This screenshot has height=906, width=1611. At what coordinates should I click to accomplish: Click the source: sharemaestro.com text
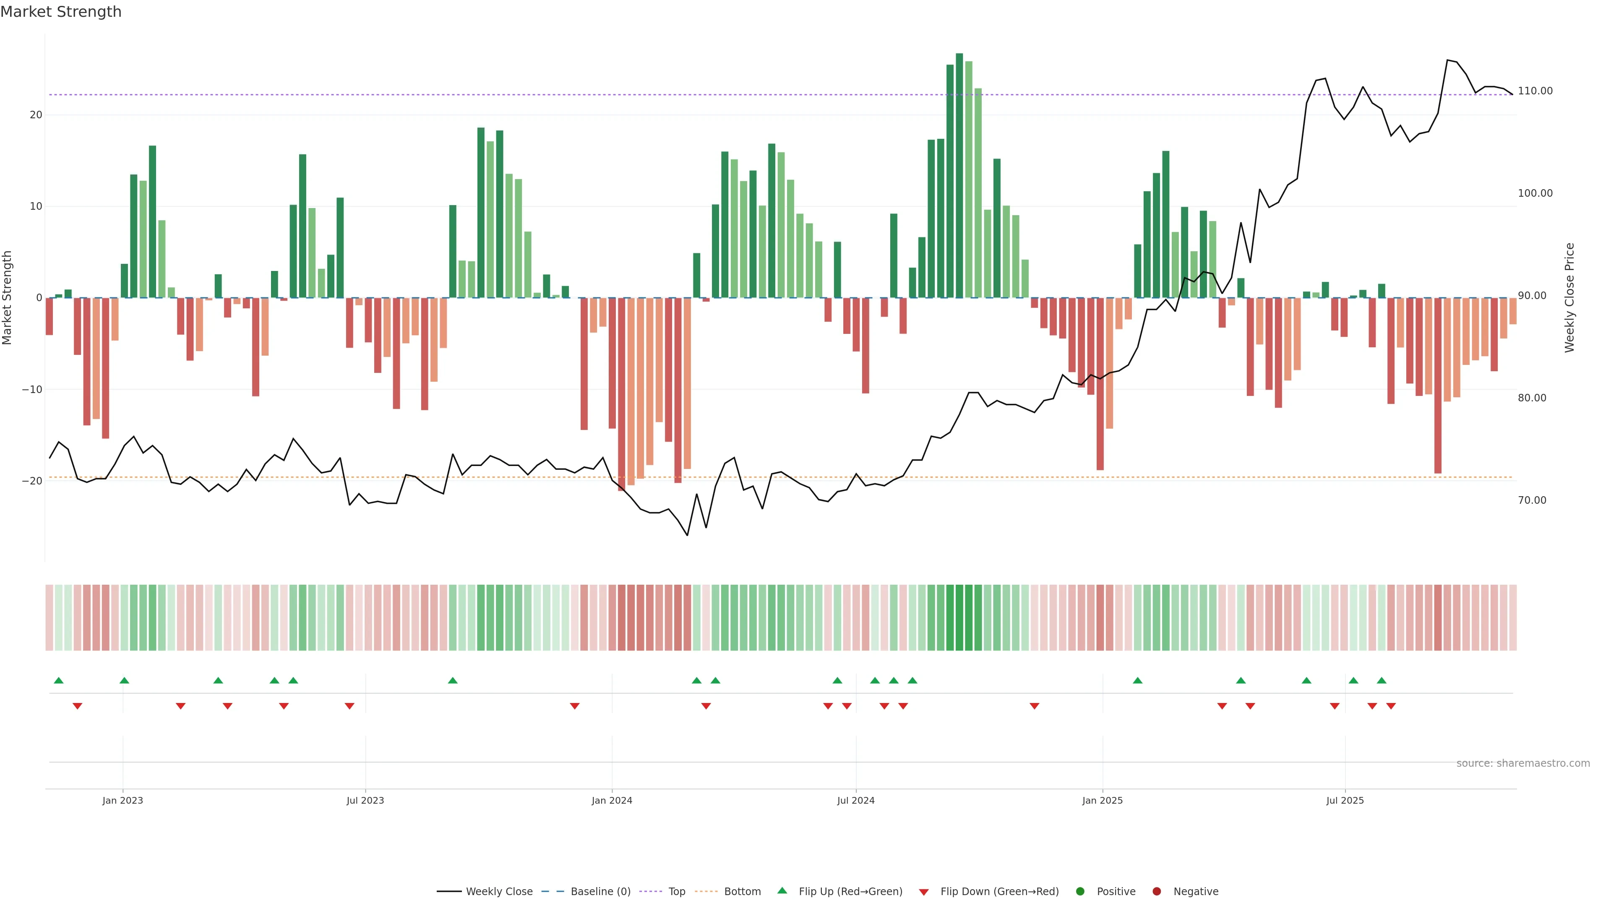[1523, 763]
